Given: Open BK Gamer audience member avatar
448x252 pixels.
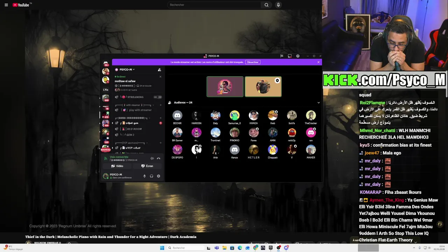Looking at the screenshot, I should [x=177, y=132].
